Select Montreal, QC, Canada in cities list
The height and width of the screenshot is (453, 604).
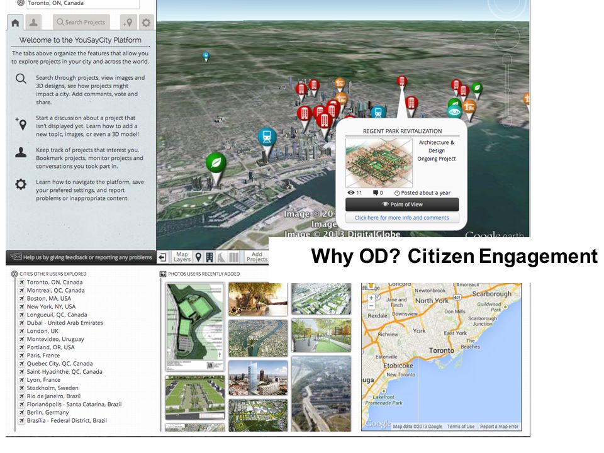point(55,291)
